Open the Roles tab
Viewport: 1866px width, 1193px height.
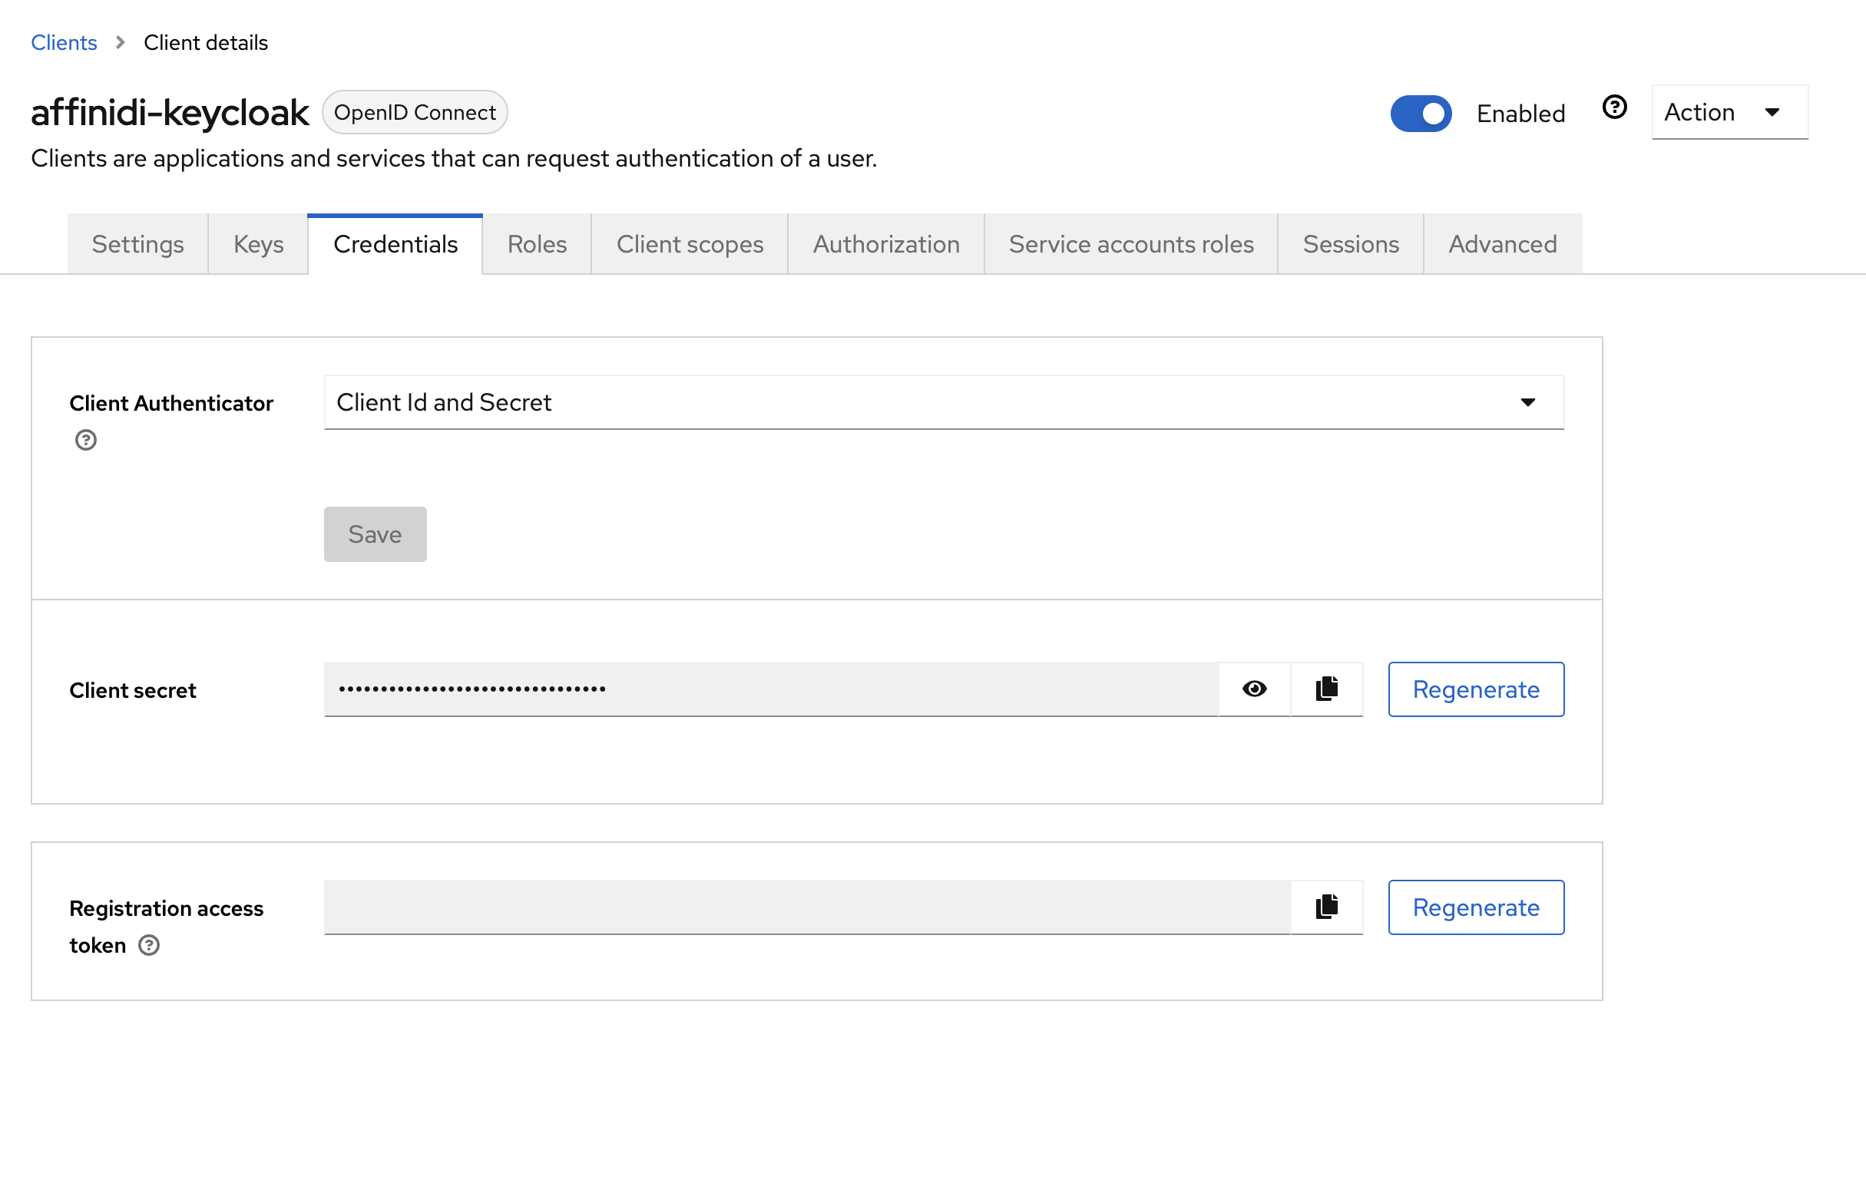pyautogui.click(x=537, y=244)
